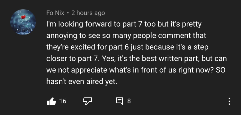This screenshot has width=241, height=115.
Task: Click the red rose in the avatar
Action: tap(23, 17)
